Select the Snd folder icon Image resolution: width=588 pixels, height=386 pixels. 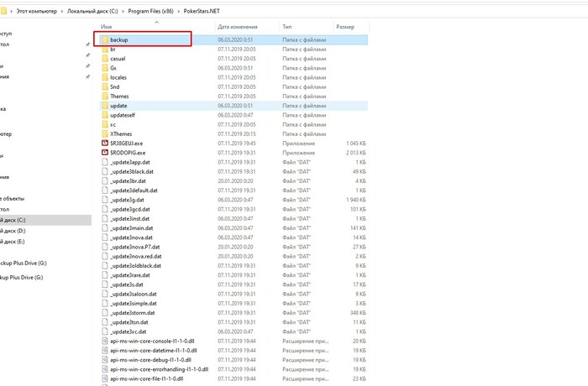tap(105, 86)
